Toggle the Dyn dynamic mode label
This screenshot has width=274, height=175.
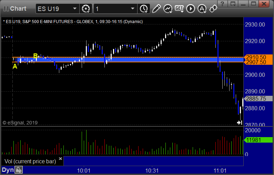pos(8,170)
